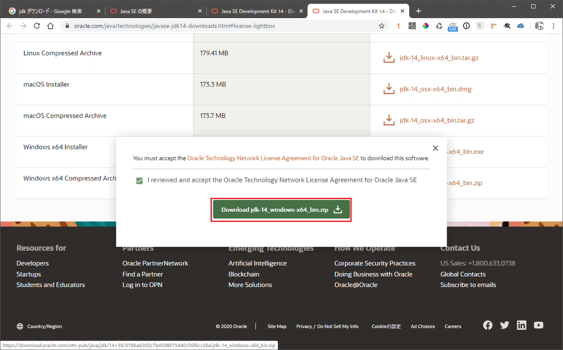Open Oracle@Oracle link
Viewport: 563px width, 350px height.
pos(356,285)
